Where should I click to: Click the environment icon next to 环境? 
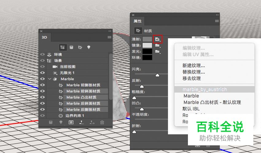(x=49, y=54)
